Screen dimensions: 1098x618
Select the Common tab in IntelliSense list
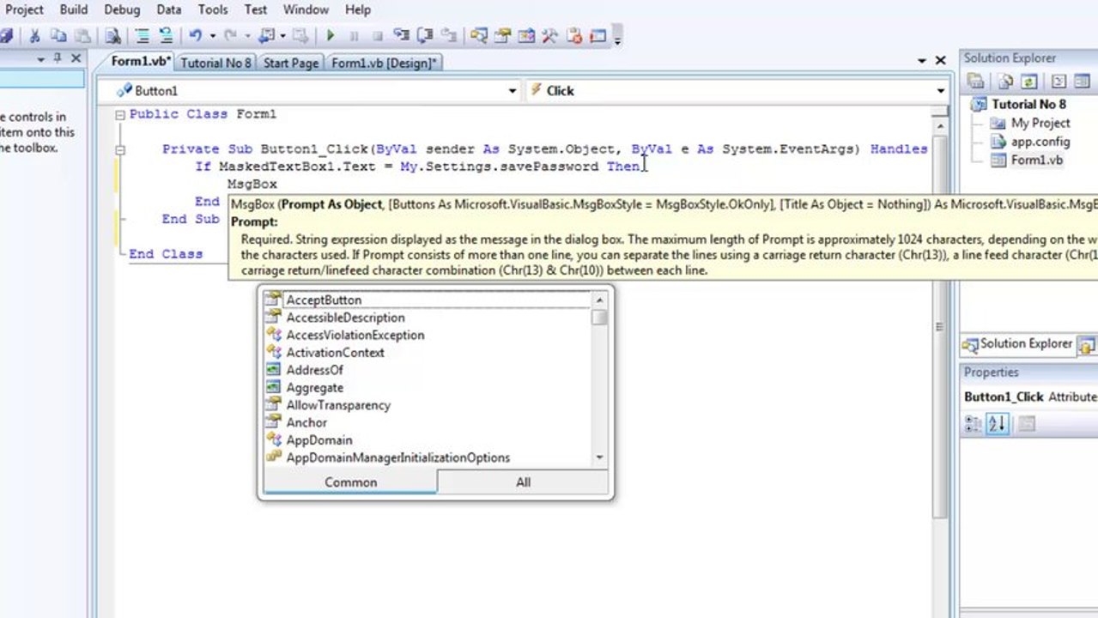pyautogui.click(x=350, y=482)
